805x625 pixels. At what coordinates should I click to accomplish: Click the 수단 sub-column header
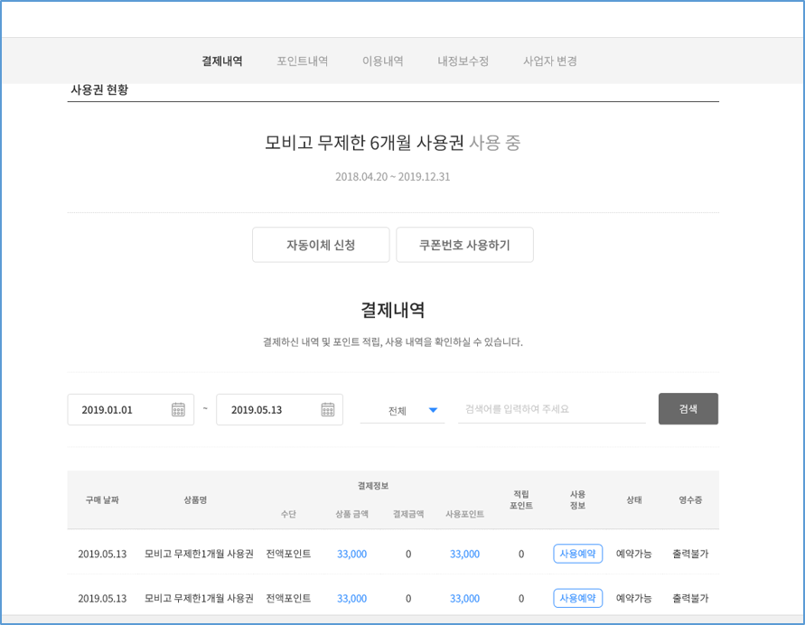pos(288,514)
